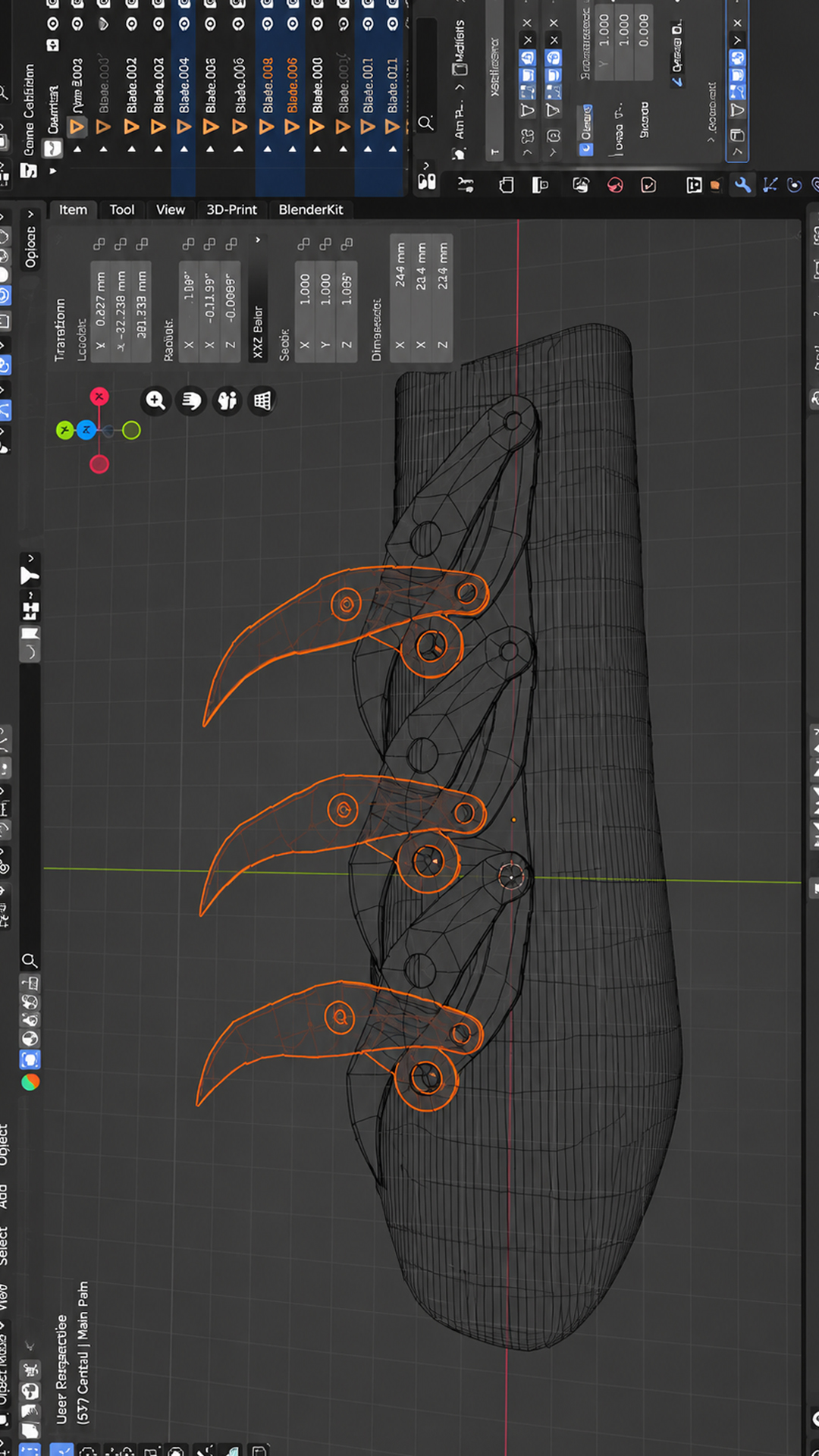The image size is (819, 1456).
Task: Open the Output properties printer tab
Action: coord(541,185)
